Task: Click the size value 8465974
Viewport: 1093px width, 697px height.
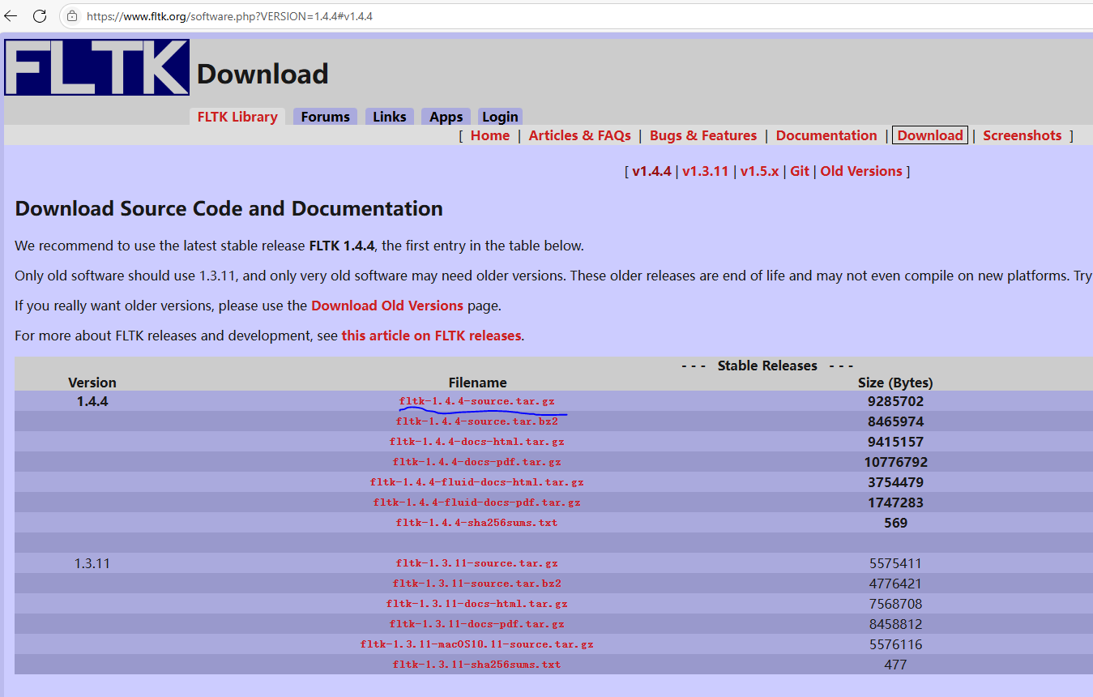Action: coord(895,421)
